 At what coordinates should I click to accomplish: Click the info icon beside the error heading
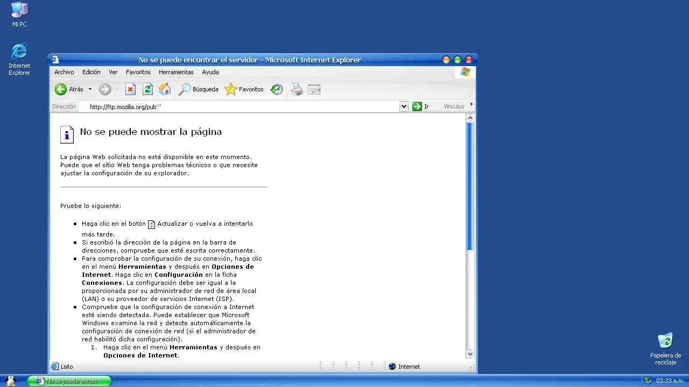pyautogui.click(x=67, y=134)
